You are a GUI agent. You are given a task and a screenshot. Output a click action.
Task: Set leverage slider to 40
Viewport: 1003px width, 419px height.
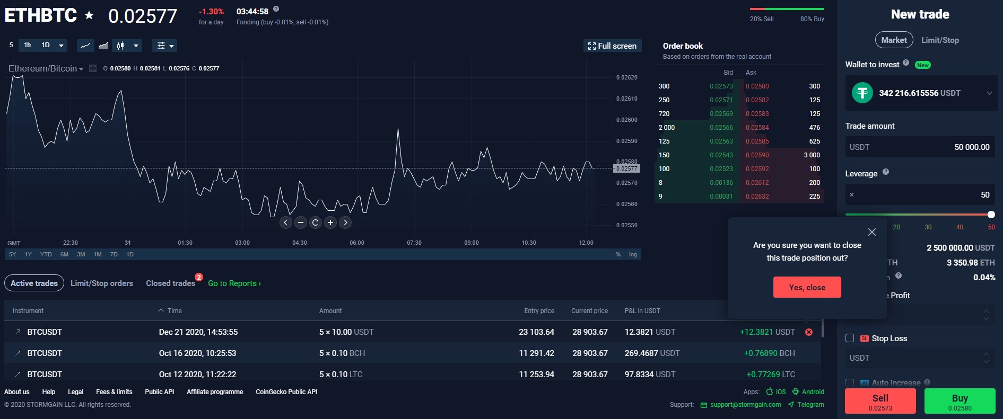960,227
